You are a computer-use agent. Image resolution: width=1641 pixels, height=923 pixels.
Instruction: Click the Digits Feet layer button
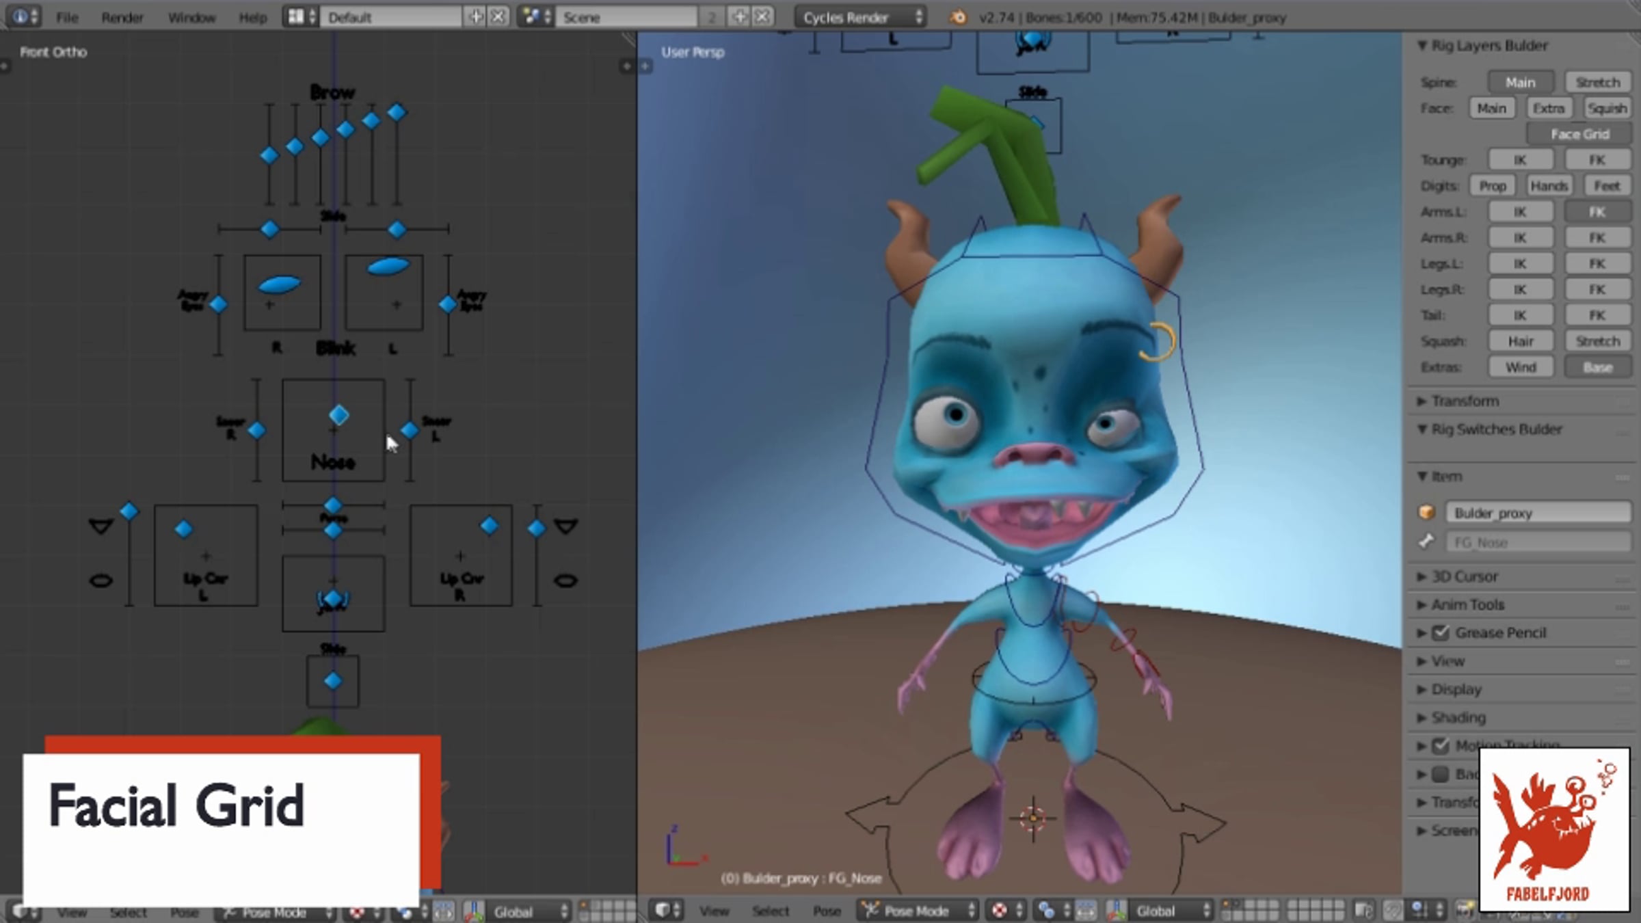[1606, 186]
